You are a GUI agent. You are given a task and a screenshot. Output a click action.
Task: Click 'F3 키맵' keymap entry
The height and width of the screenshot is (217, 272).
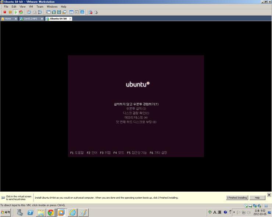tap(105, 152)
